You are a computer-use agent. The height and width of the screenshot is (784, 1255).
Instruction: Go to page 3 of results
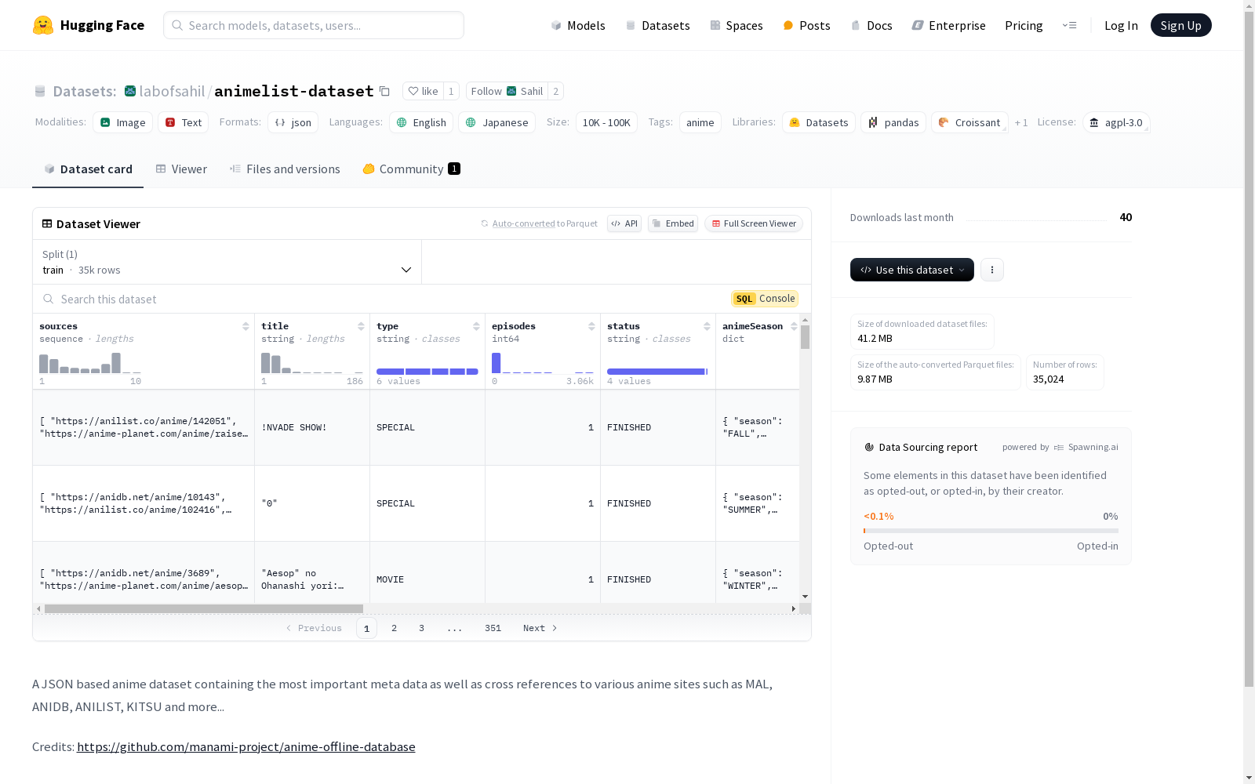point(421,628)
